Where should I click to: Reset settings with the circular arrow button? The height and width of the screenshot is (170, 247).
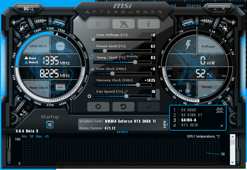(x=123, y=107)
